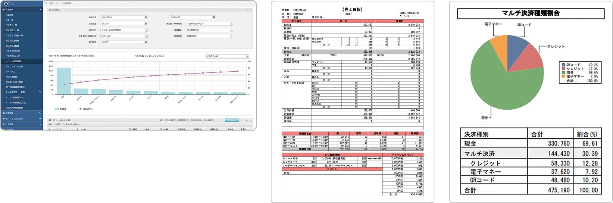Uncheck the ランクA checkbox

143,56
